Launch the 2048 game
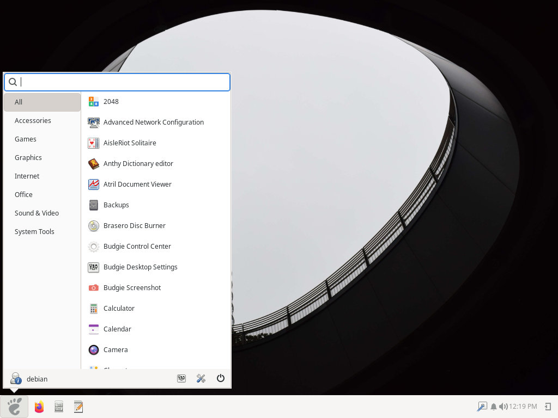Screen dimensions: 558x418 [x=111, y=101]
